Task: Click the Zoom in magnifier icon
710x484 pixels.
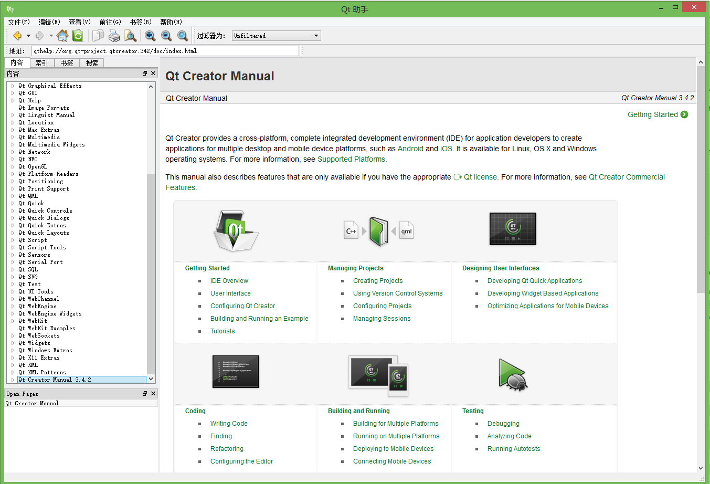Action: [150, 36]
